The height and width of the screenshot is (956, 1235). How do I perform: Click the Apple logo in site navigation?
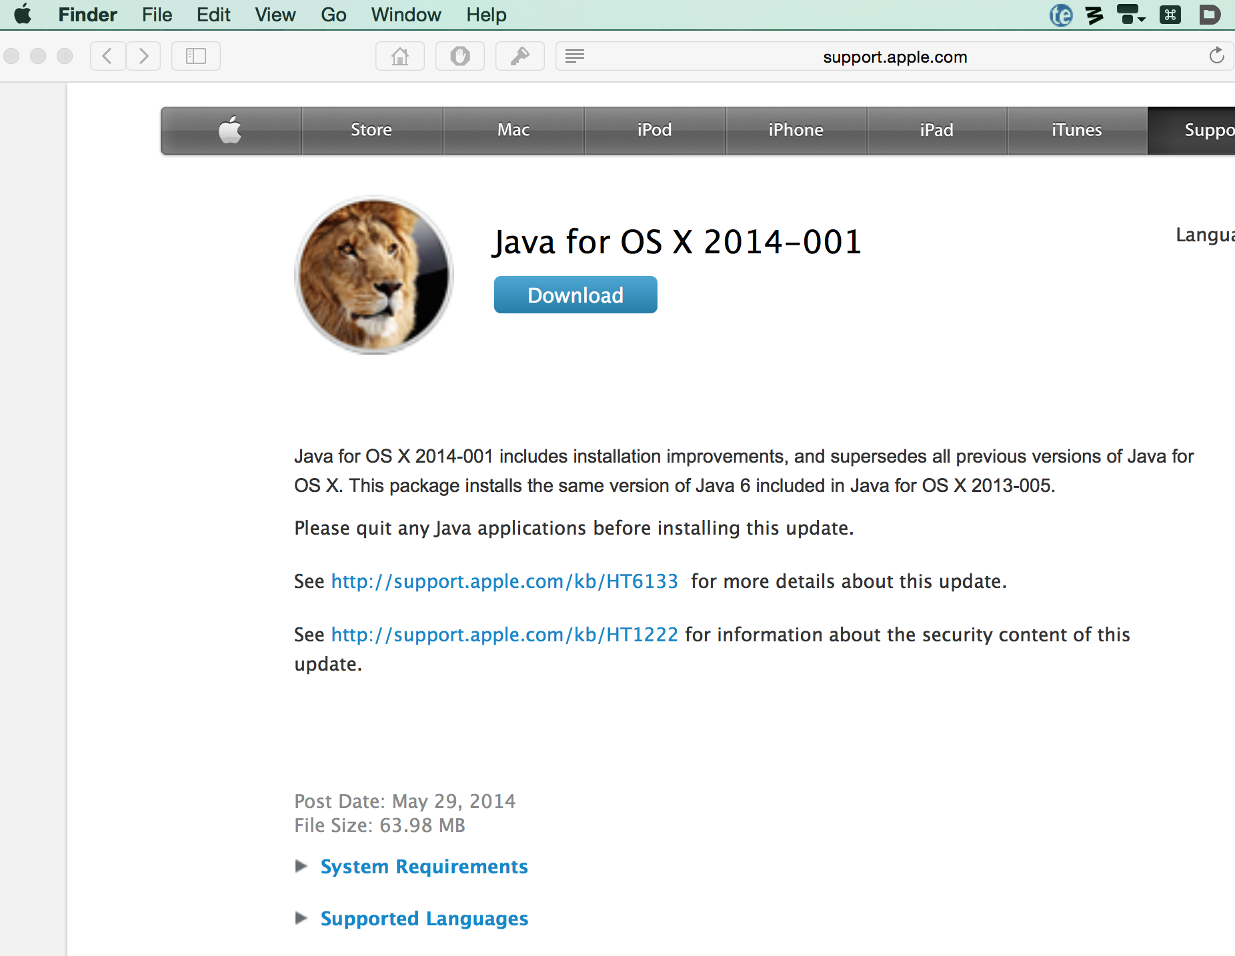click(231, 130)
